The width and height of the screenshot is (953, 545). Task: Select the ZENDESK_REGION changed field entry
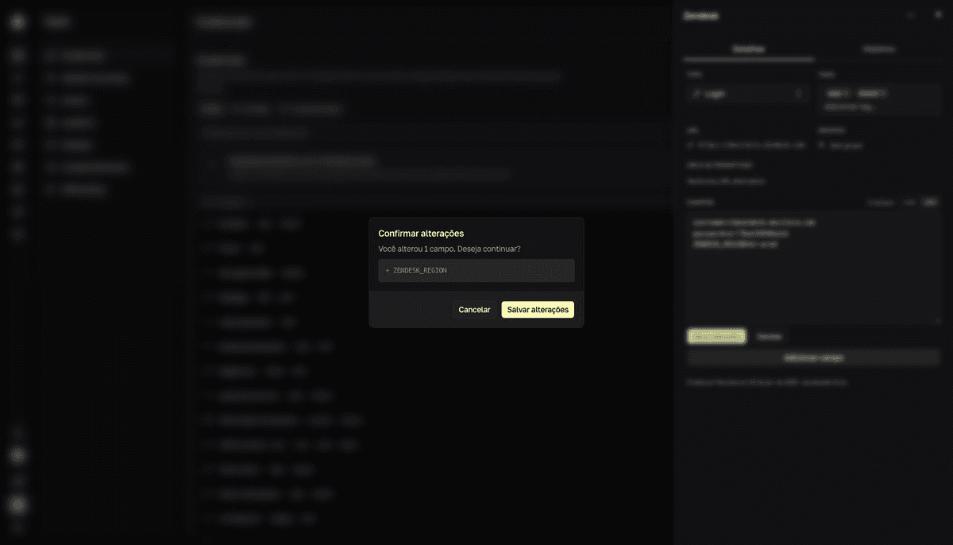point(476,270)
